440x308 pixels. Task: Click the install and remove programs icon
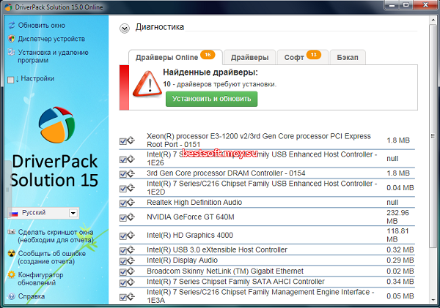[11, 53]
